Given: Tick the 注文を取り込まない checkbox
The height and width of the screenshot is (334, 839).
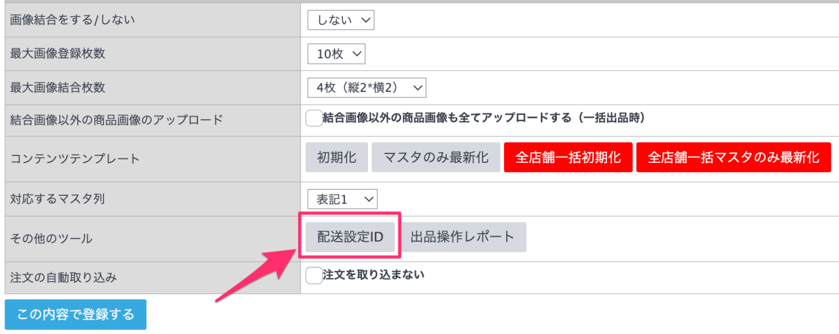Looking at the screenshot, I should tap(314, 275).
